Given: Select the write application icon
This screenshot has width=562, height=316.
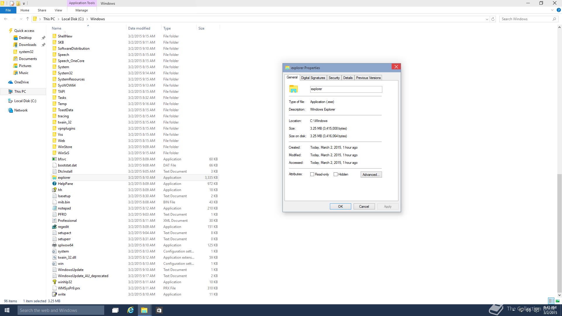Looking at the screenshot, I should tap(54, 294).
